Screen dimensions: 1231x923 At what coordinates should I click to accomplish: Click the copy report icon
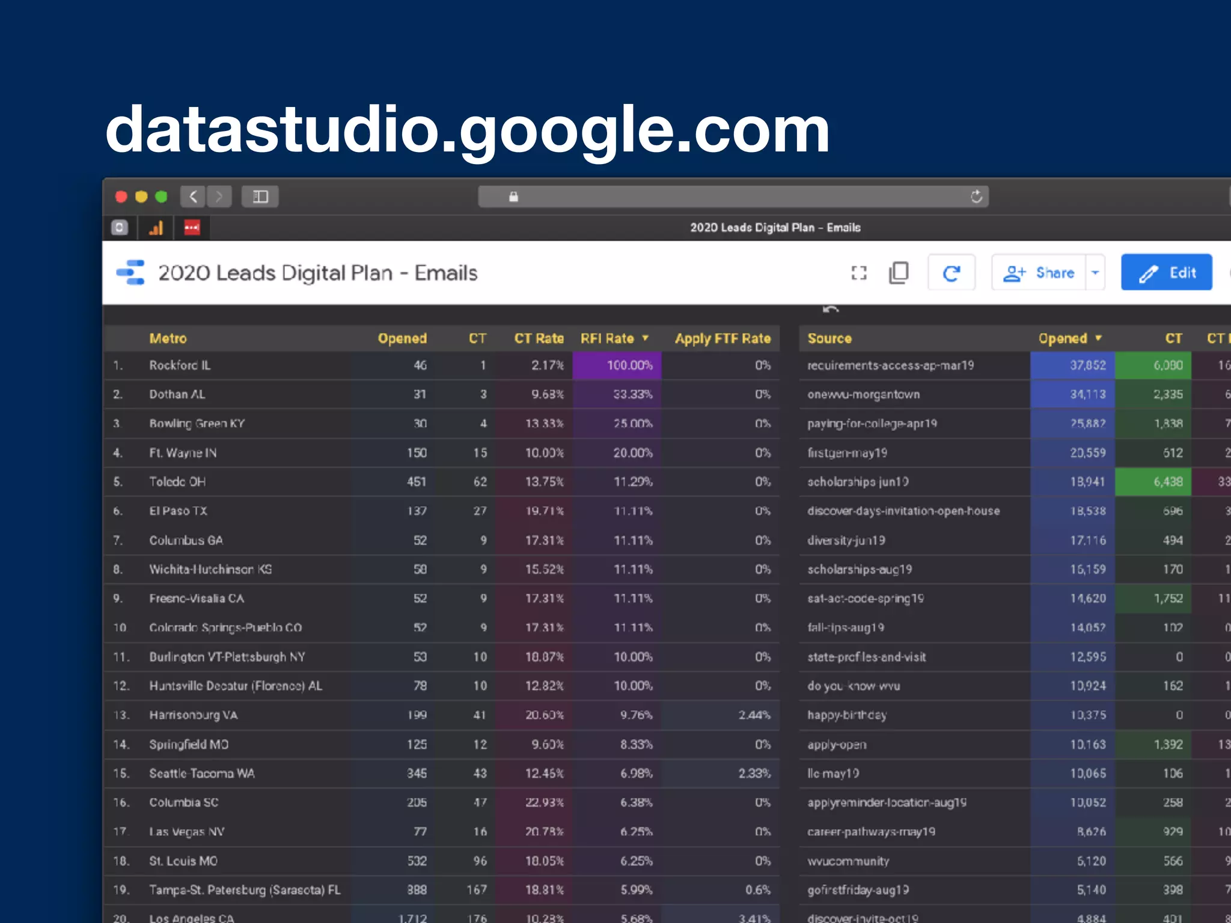[x=899, y=273]
